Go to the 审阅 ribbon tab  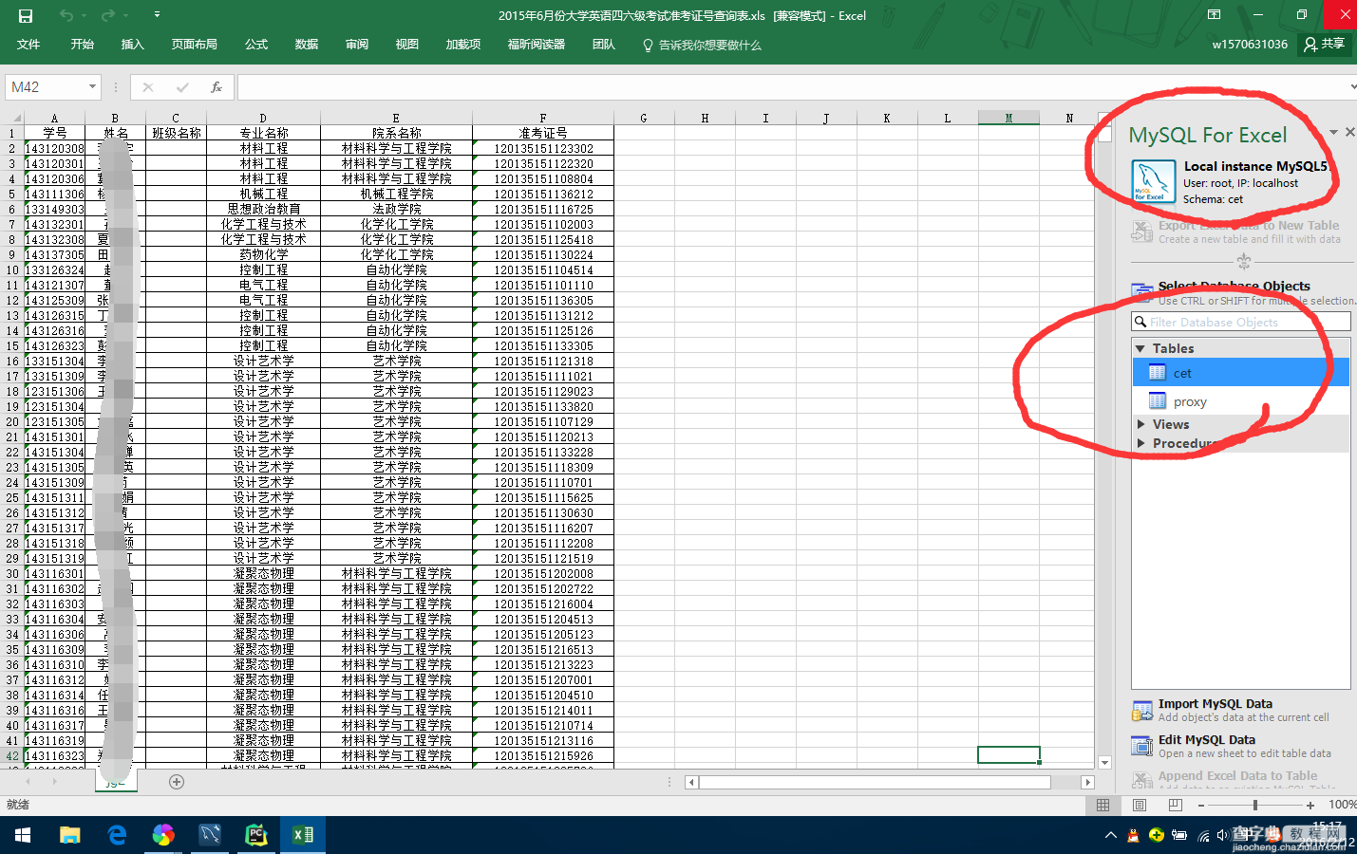tap(357, 45)
